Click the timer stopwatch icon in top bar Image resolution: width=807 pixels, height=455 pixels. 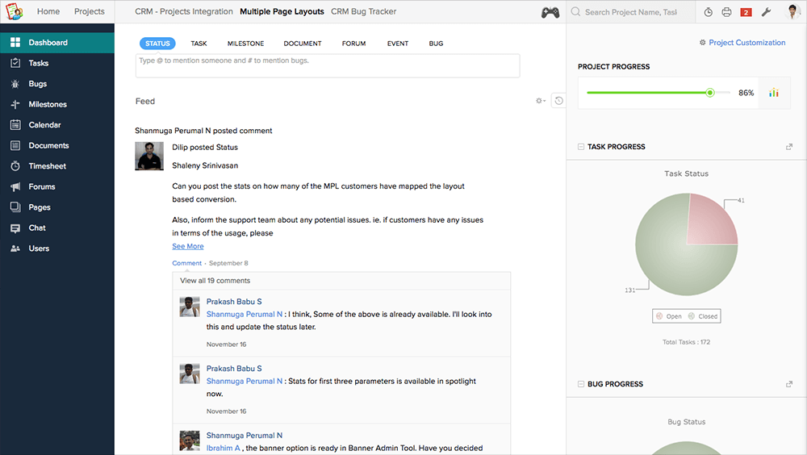point(708,12)
